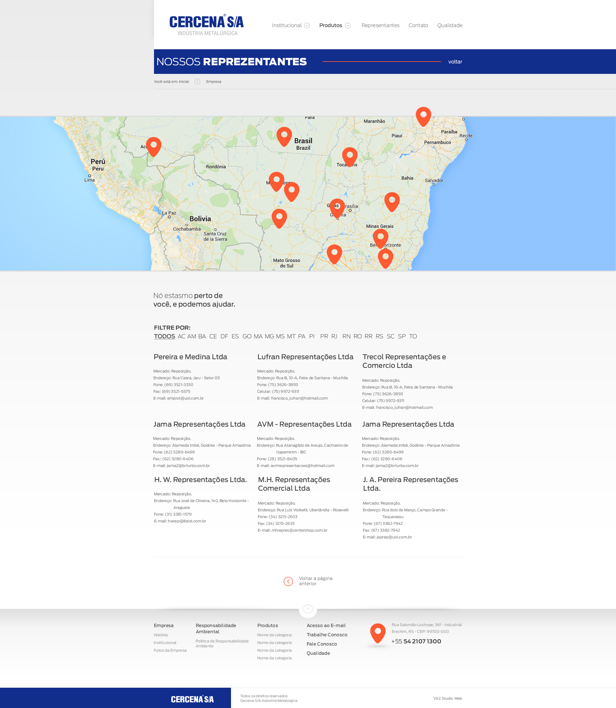Open the Institucional menu item

pos(287,26)
